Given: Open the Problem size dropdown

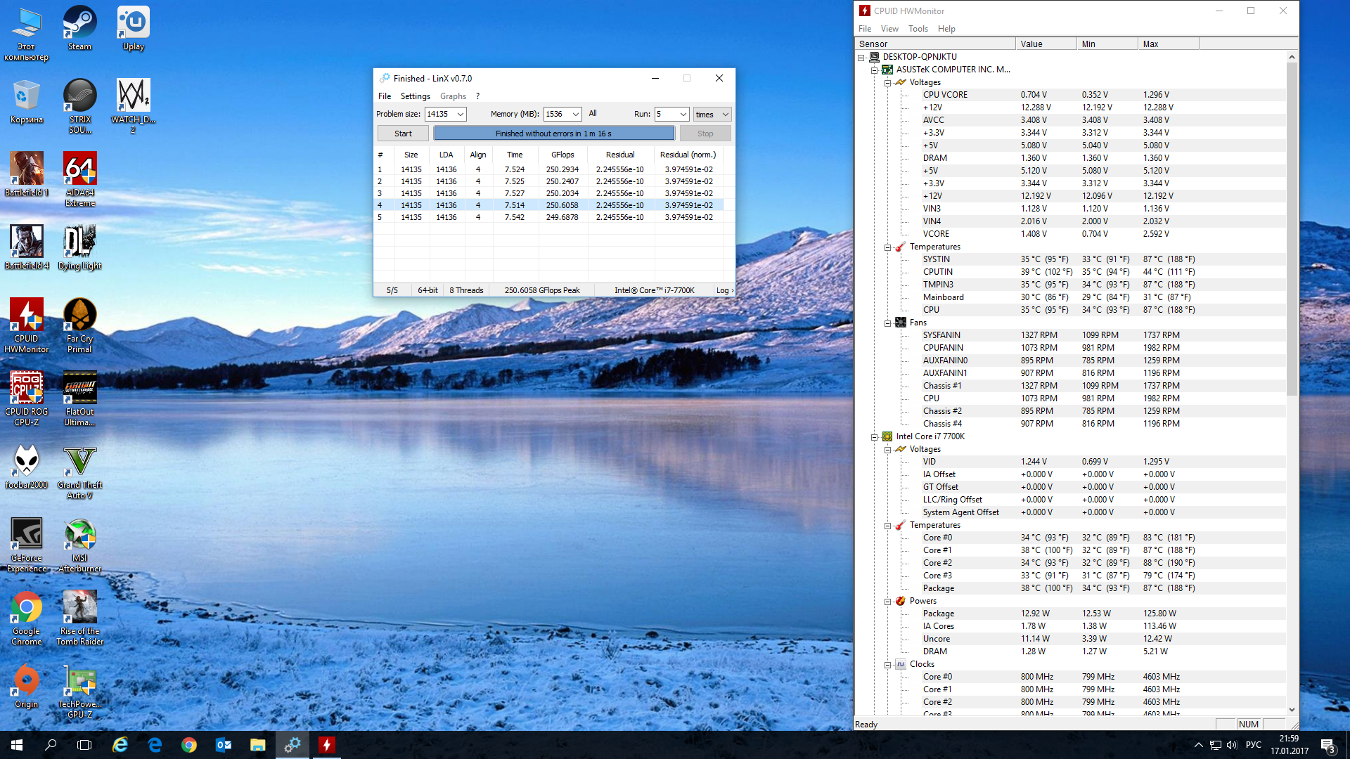Looking at the screenshot, I should pos(461,115).
